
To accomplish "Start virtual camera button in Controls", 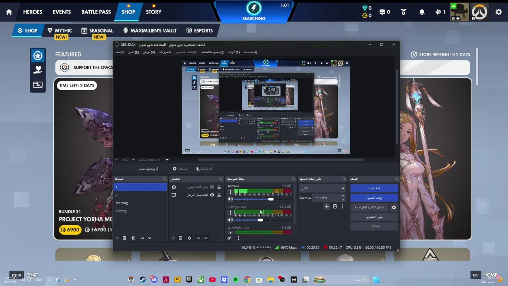I will click(369, 207).
